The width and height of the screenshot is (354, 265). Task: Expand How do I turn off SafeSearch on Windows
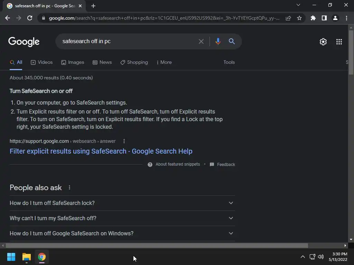(x=122, y=234)
